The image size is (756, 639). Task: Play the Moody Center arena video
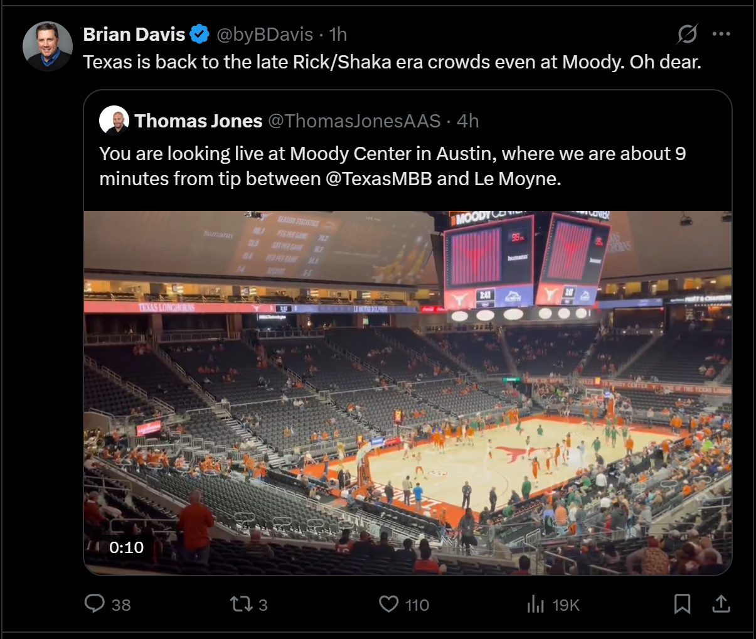tap(408, 392)
